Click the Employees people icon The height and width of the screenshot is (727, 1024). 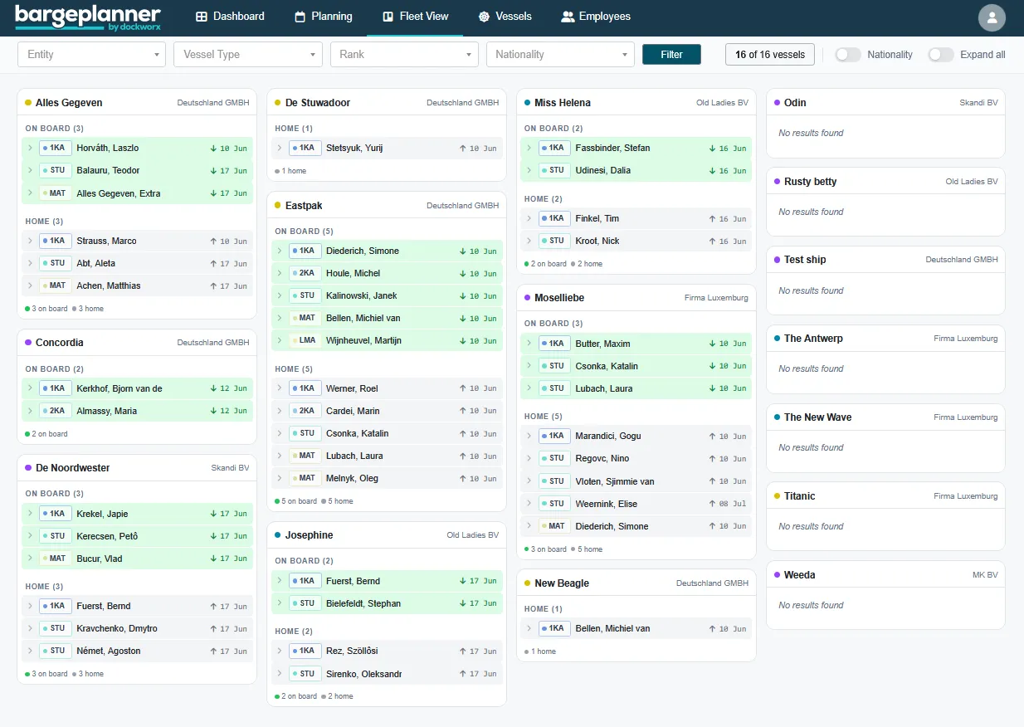[x=568, y=17]
